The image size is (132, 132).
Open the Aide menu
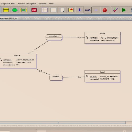pos(51,4)
